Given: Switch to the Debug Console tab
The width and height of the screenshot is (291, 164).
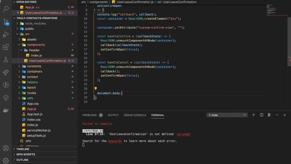Looking at the screenshot, I should (x=135, y=115).
